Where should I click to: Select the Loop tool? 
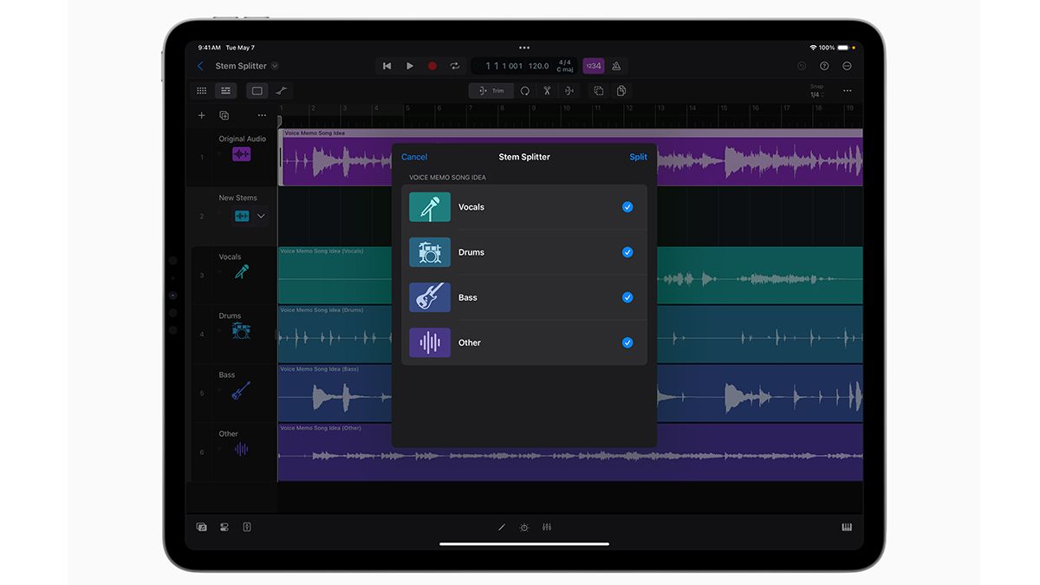coord(524,90)
